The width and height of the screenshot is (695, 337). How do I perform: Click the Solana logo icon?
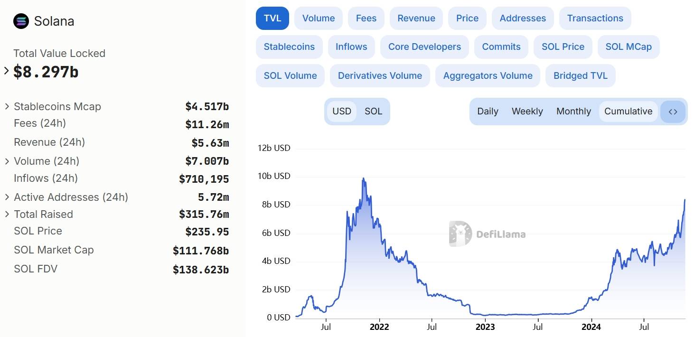click(21, 21)
